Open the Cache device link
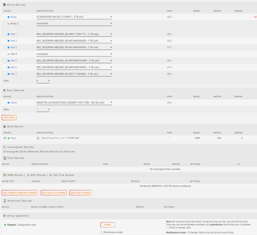This screenshot has height=235, width=257. (x=14, y=103)
